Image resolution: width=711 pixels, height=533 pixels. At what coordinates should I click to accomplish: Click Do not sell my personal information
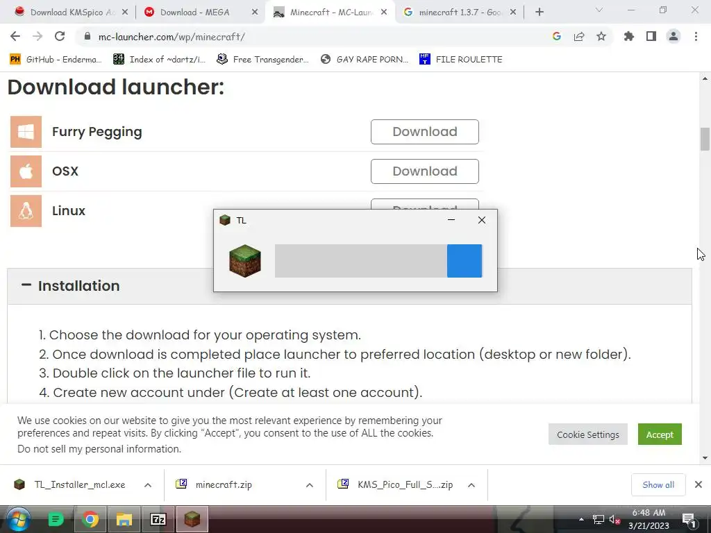[99, 449]
